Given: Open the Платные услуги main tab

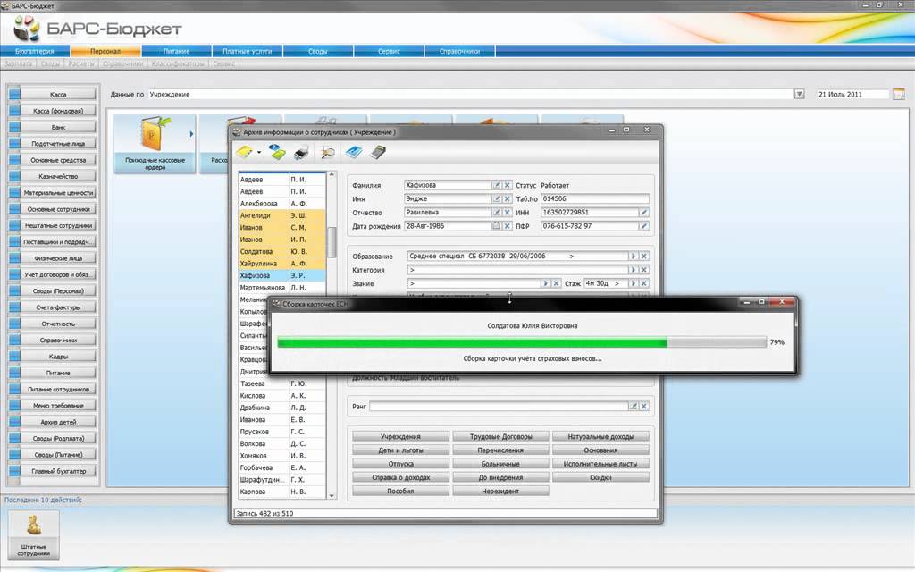Looking at the screenshot, I should (248, 51).
